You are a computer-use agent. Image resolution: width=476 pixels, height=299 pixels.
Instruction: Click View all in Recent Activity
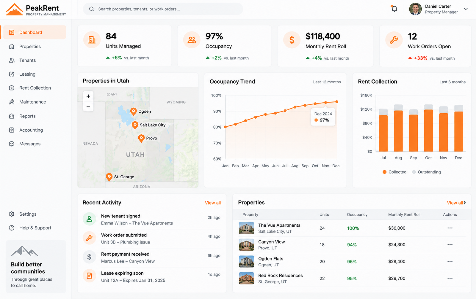pos(213,203)
